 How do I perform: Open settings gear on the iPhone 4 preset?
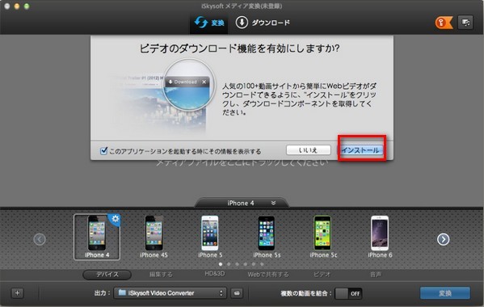click(115, 219)
